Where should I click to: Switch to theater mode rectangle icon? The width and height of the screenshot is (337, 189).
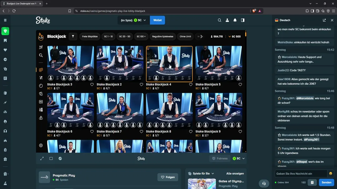tap(51, 159)
